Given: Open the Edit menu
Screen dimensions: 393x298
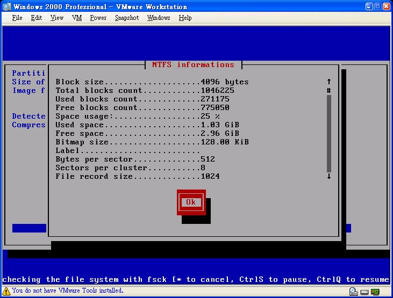Looking at the screenshot, I should tap(37, 18).
